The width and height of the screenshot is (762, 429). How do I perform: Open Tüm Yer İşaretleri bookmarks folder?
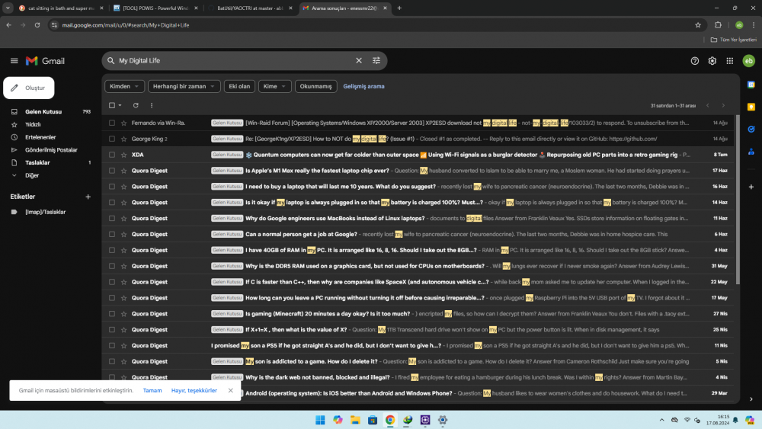(x=733, y=40)
